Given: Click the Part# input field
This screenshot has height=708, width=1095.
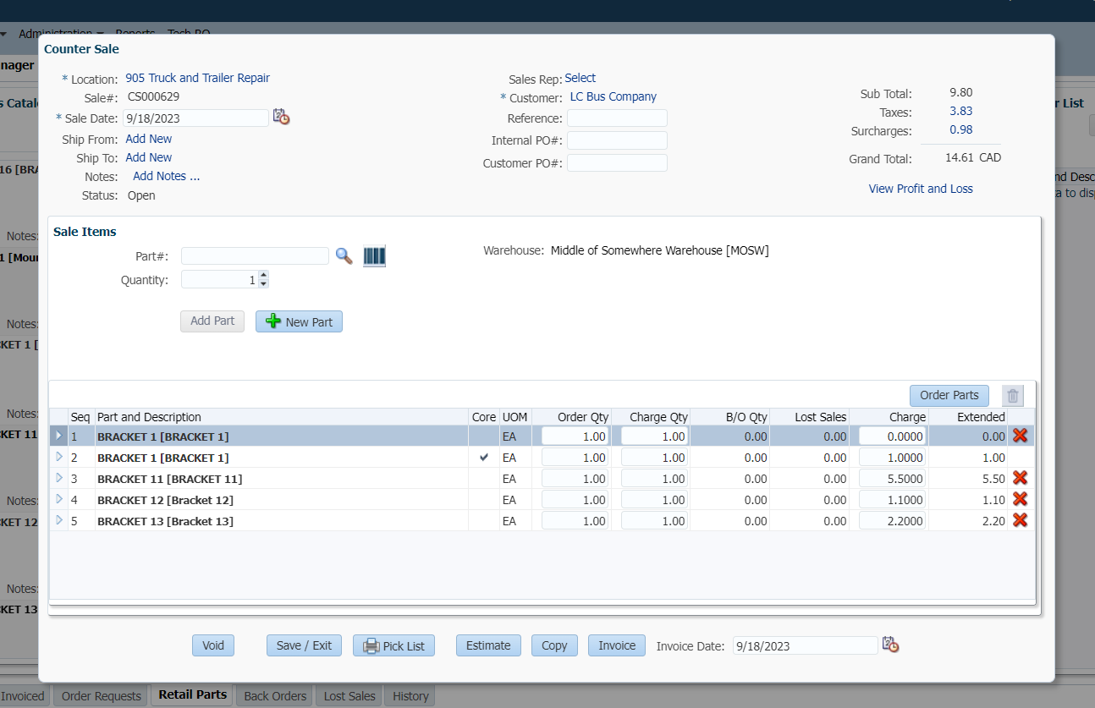Looking at the screenshot, I should (254, 256).
